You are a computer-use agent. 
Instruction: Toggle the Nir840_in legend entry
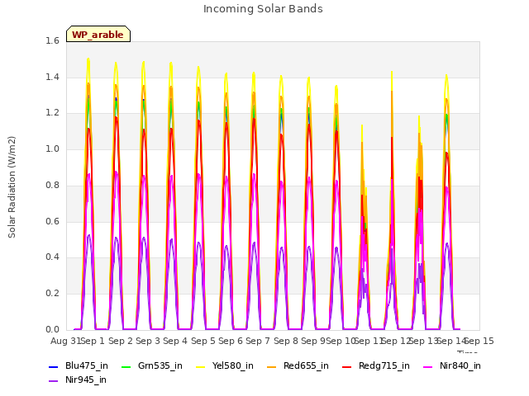coord(452,365)
